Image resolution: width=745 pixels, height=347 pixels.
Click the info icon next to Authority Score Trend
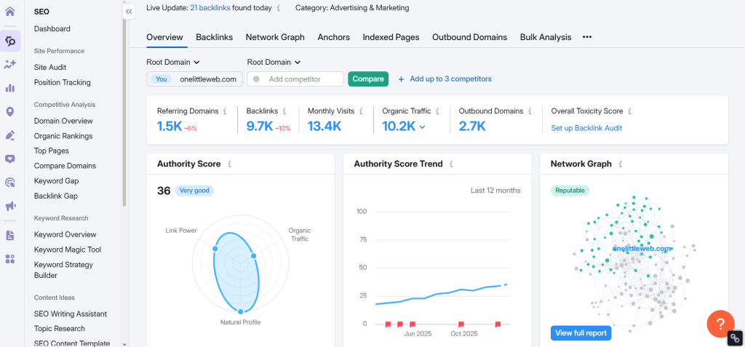click(451, 164)
